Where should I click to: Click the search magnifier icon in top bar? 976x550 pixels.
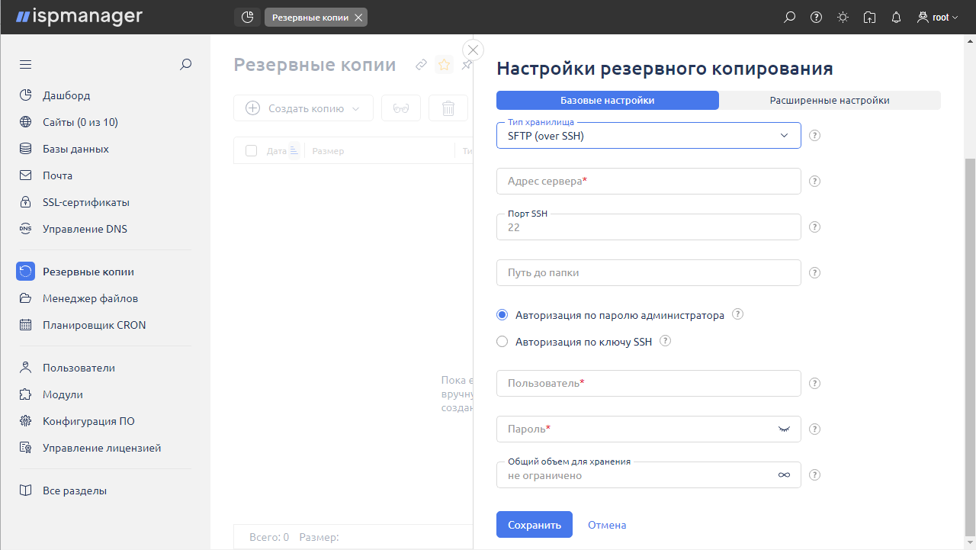point(790,17)
